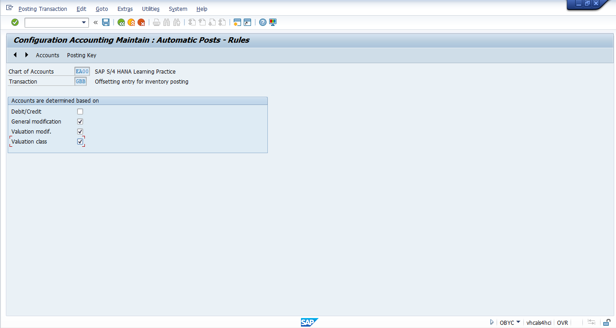Click the SAP logo in status bar
This screenshot has width=616, height=328.
click(309, 323)
